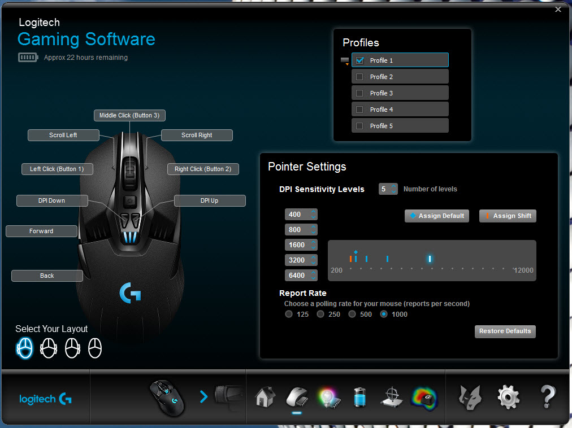Select the first mouse layout icon
572x428 pixels.
point(25,348)
